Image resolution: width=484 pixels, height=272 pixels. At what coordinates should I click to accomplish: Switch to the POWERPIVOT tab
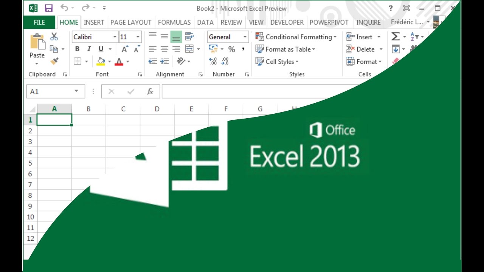329,22
